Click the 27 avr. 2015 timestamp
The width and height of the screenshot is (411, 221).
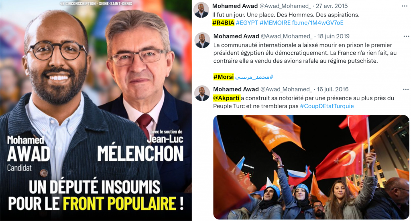(332, 6)
